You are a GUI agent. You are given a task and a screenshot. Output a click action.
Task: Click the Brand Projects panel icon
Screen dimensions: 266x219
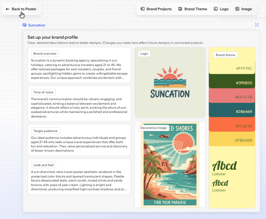click(142, 9)
